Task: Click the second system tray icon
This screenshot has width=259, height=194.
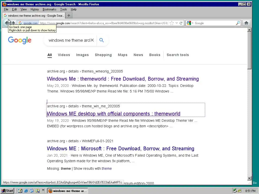Action: 239,191
